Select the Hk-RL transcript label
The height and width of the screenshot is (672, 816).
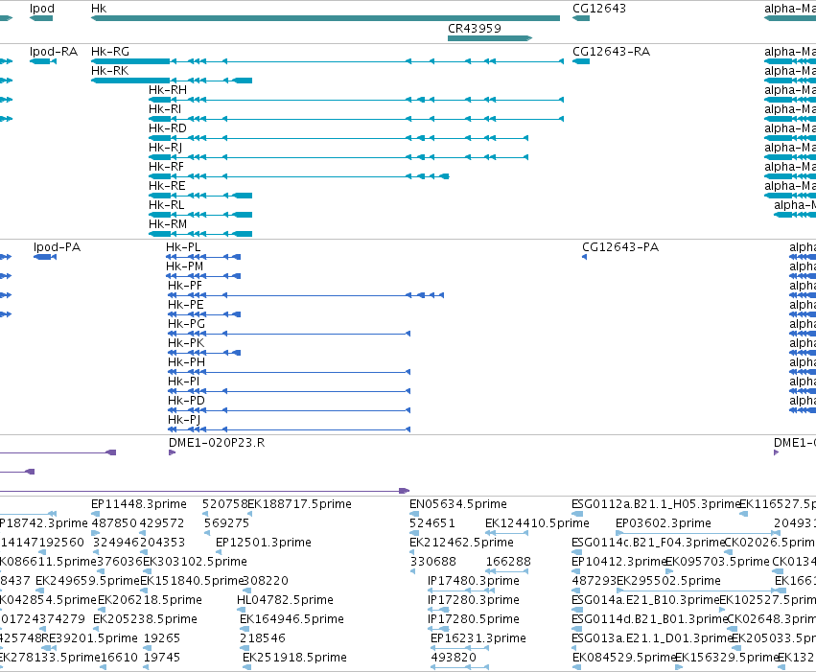(x=167, y=205)
